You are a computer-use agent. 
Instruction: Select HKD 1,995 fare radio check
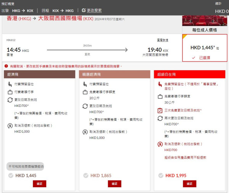[x=161, y=175]
